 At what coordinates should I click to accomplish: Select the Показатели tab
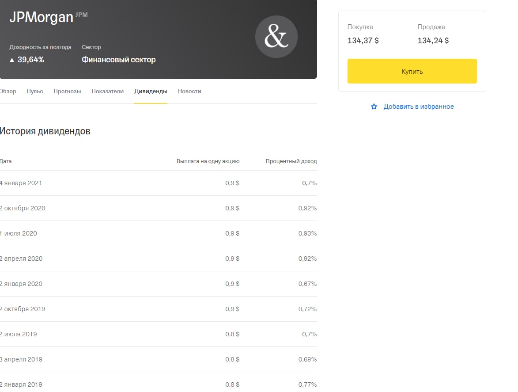click(x=108, y=91)
